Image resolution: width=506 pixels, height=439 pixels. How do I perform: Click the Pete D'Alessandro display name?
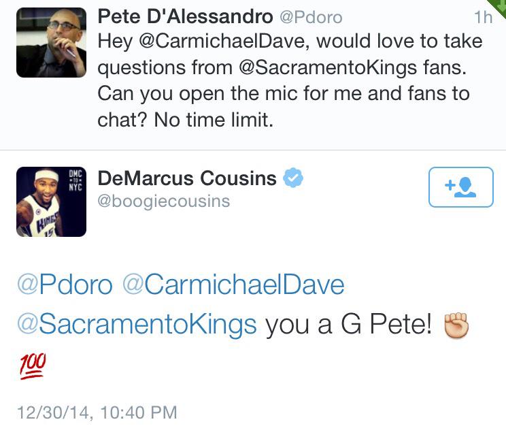[185, 16]
